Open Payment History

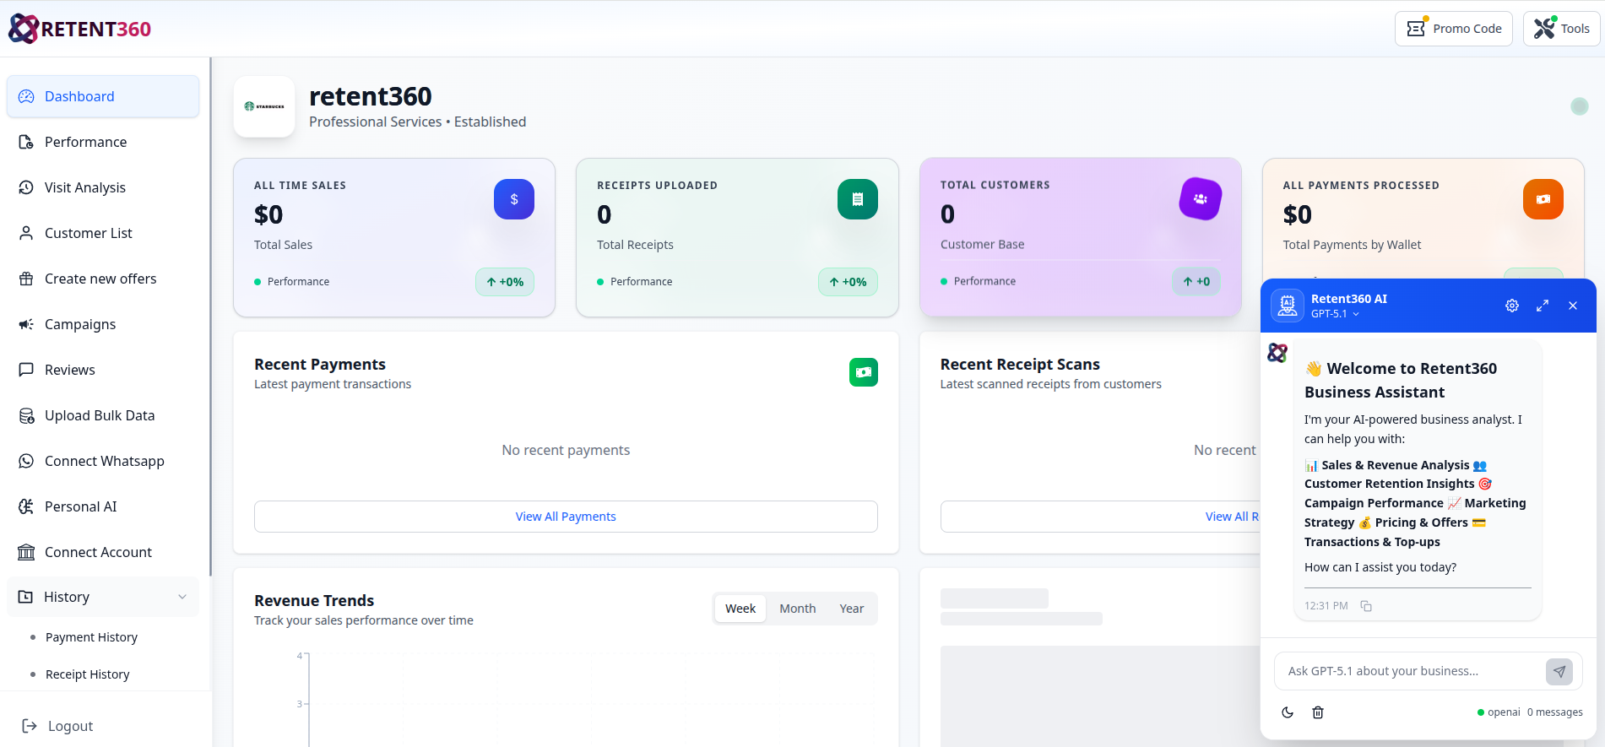pyautogui.click(x=91, y=637)
